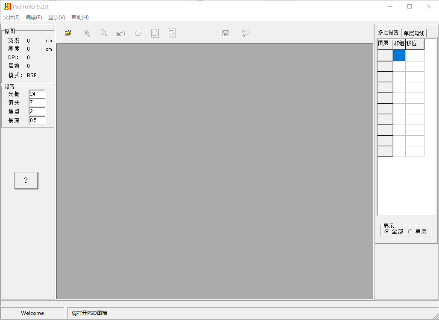439x320 pixels.
Task: Click the 图层 column header
Action: click(x=384, y=44)
